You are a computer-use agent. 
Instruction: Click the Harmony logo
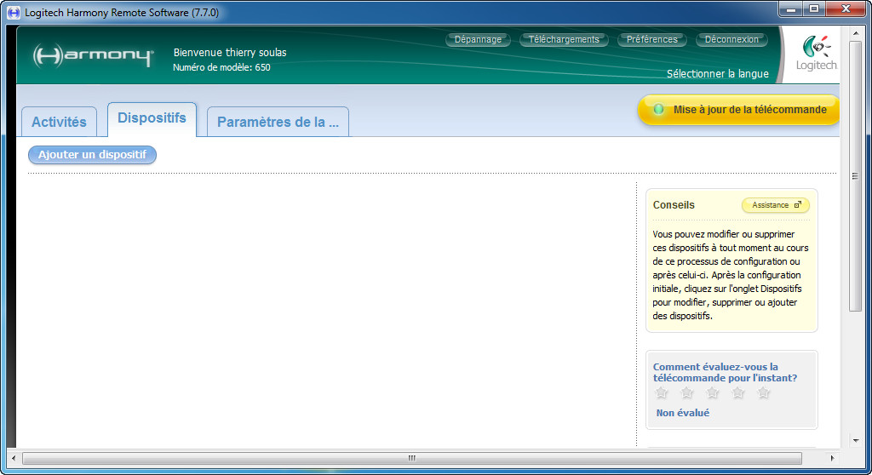coord(93,56)
